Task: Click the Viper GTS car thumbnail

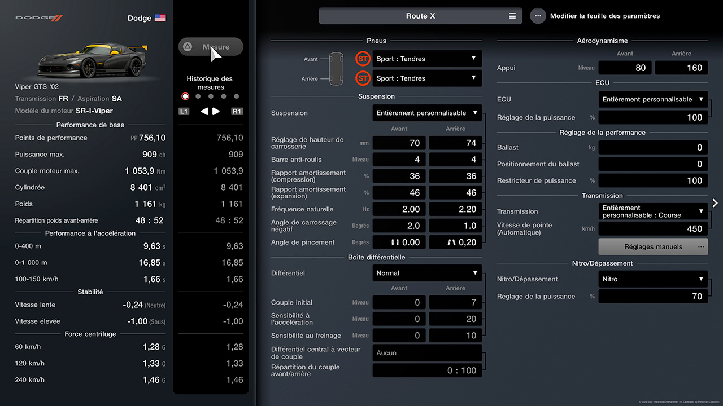Action: pos(92,61)
